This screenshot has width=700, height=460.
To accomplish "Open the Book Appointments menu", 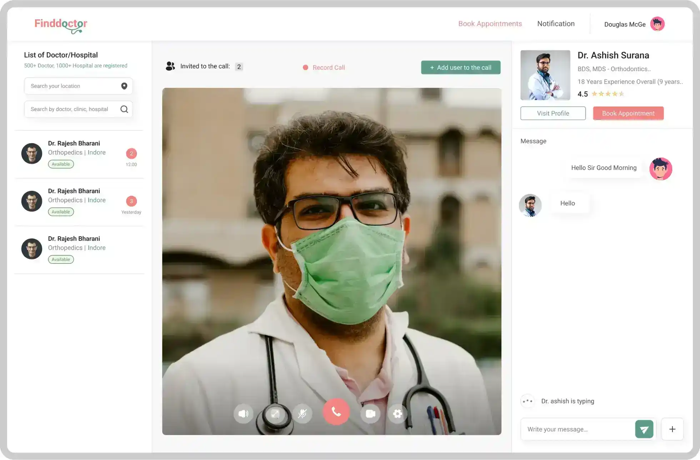I will pos(490,24).
